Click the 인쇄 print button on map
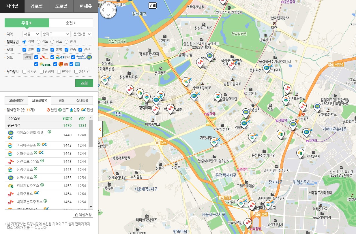Screen dimensions: 356x234 pyautogui.click(x=153, y=5)
